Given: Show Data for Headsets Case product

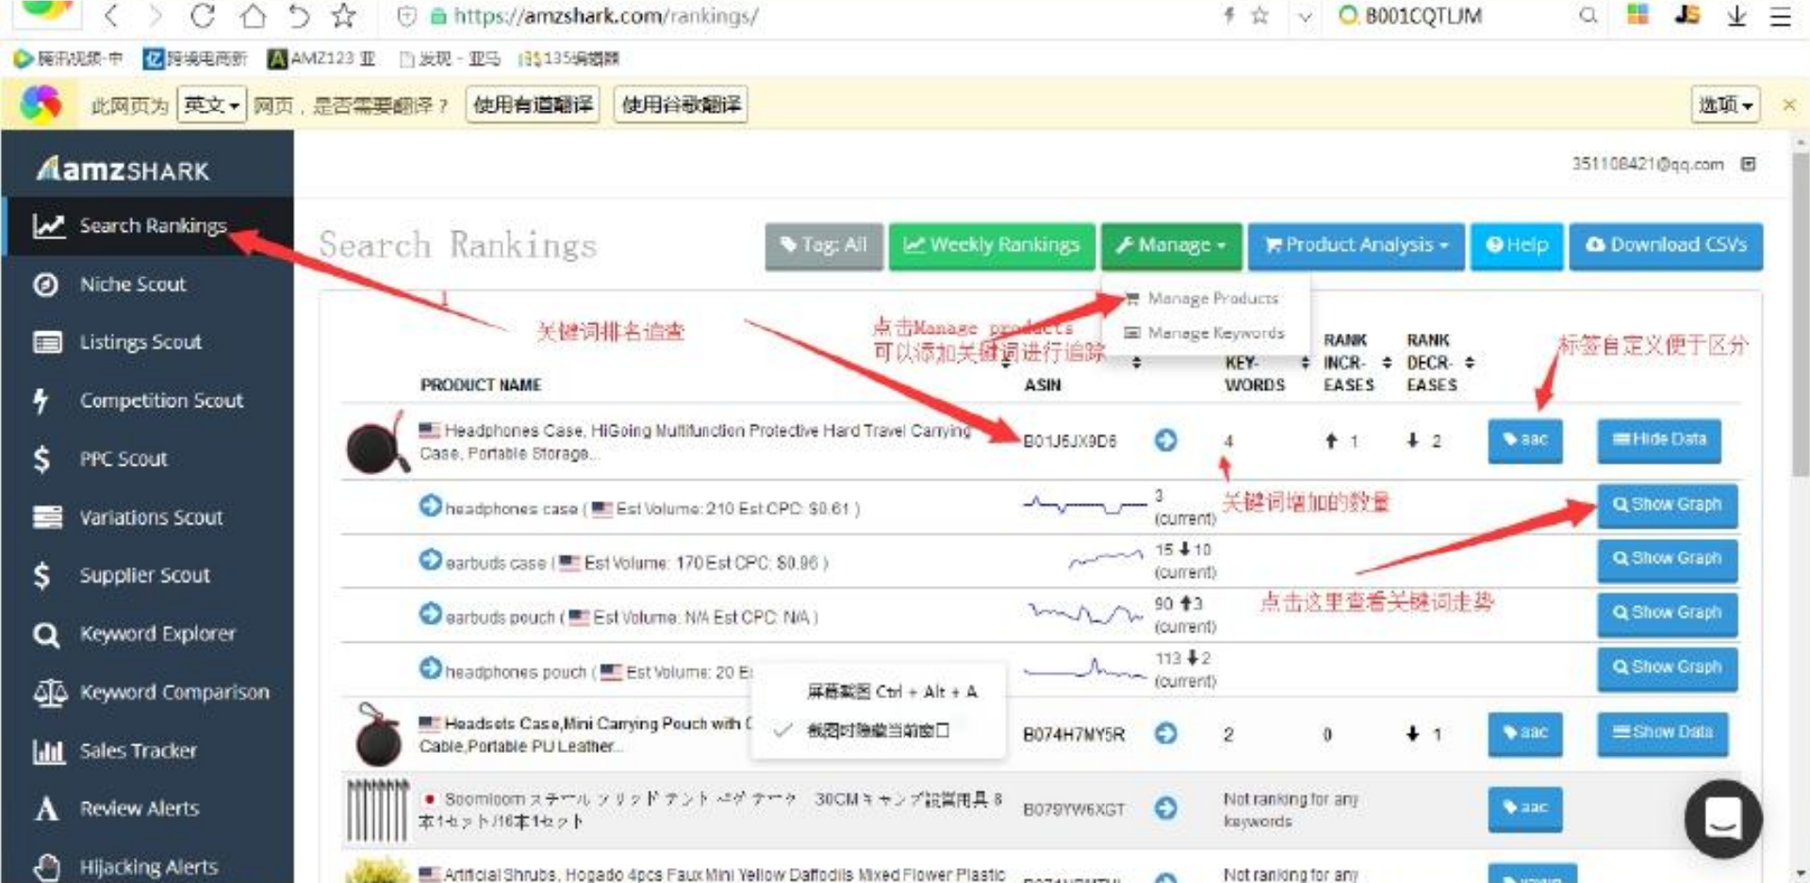Looking at the screenshot, I should (x=1662, y=733).
